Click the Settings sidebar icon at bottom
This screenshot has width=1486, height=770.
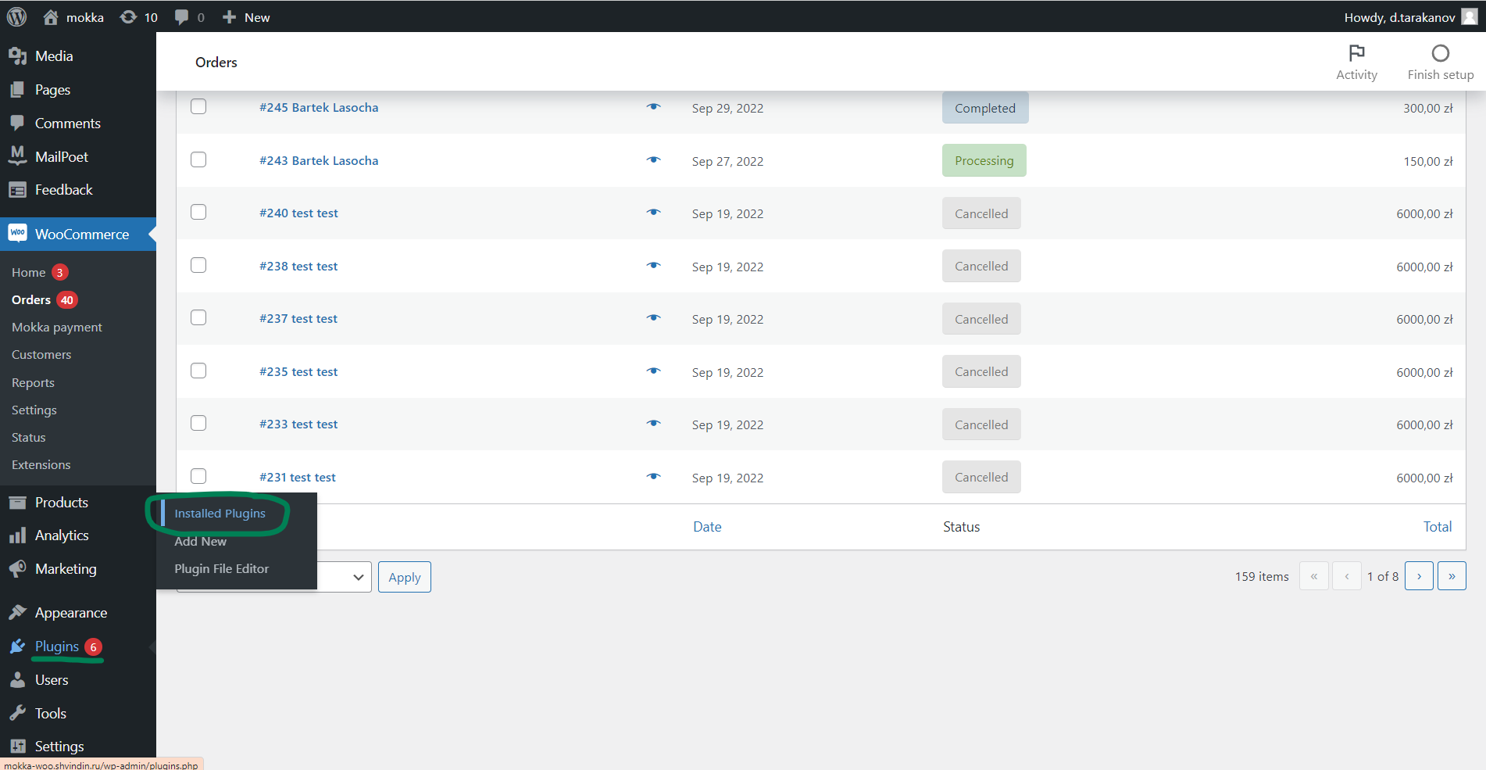[x=17, y=747]
